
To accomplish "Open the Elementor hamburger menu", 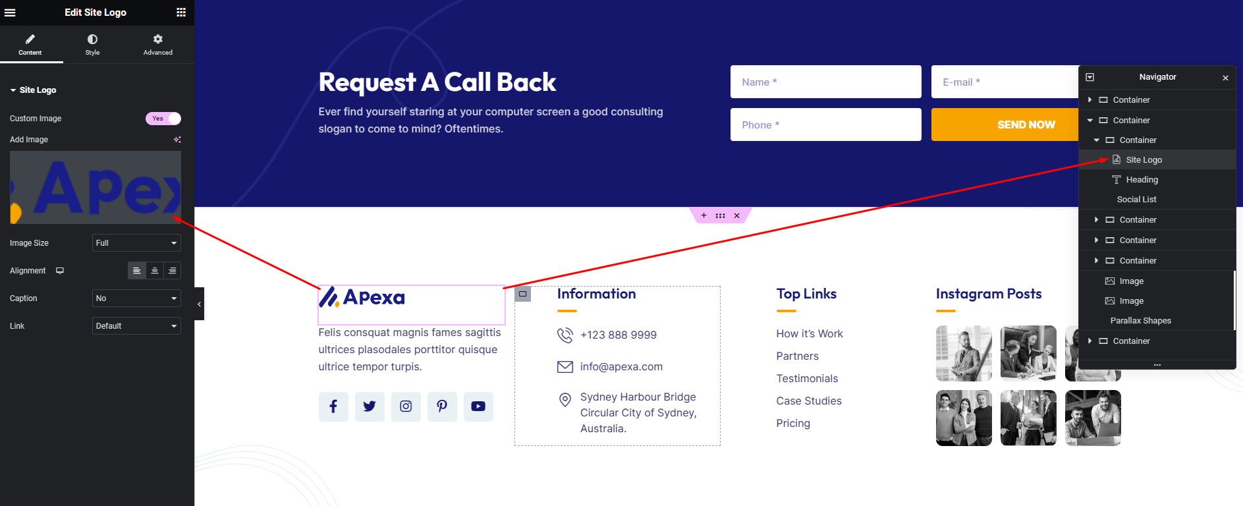I will coord(10,13).
